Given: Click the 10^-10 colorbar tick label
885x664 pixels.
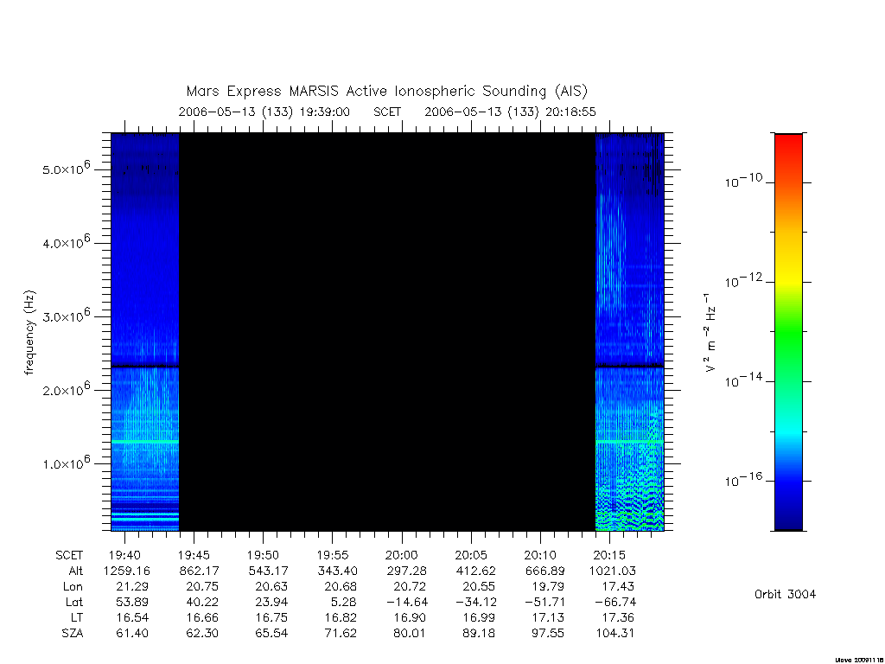Looking at the screenshot, I should coord(743,181).
